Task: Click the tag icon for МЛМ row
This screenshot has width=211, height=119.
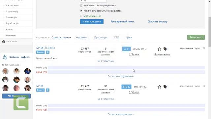Action: (165, 87)
